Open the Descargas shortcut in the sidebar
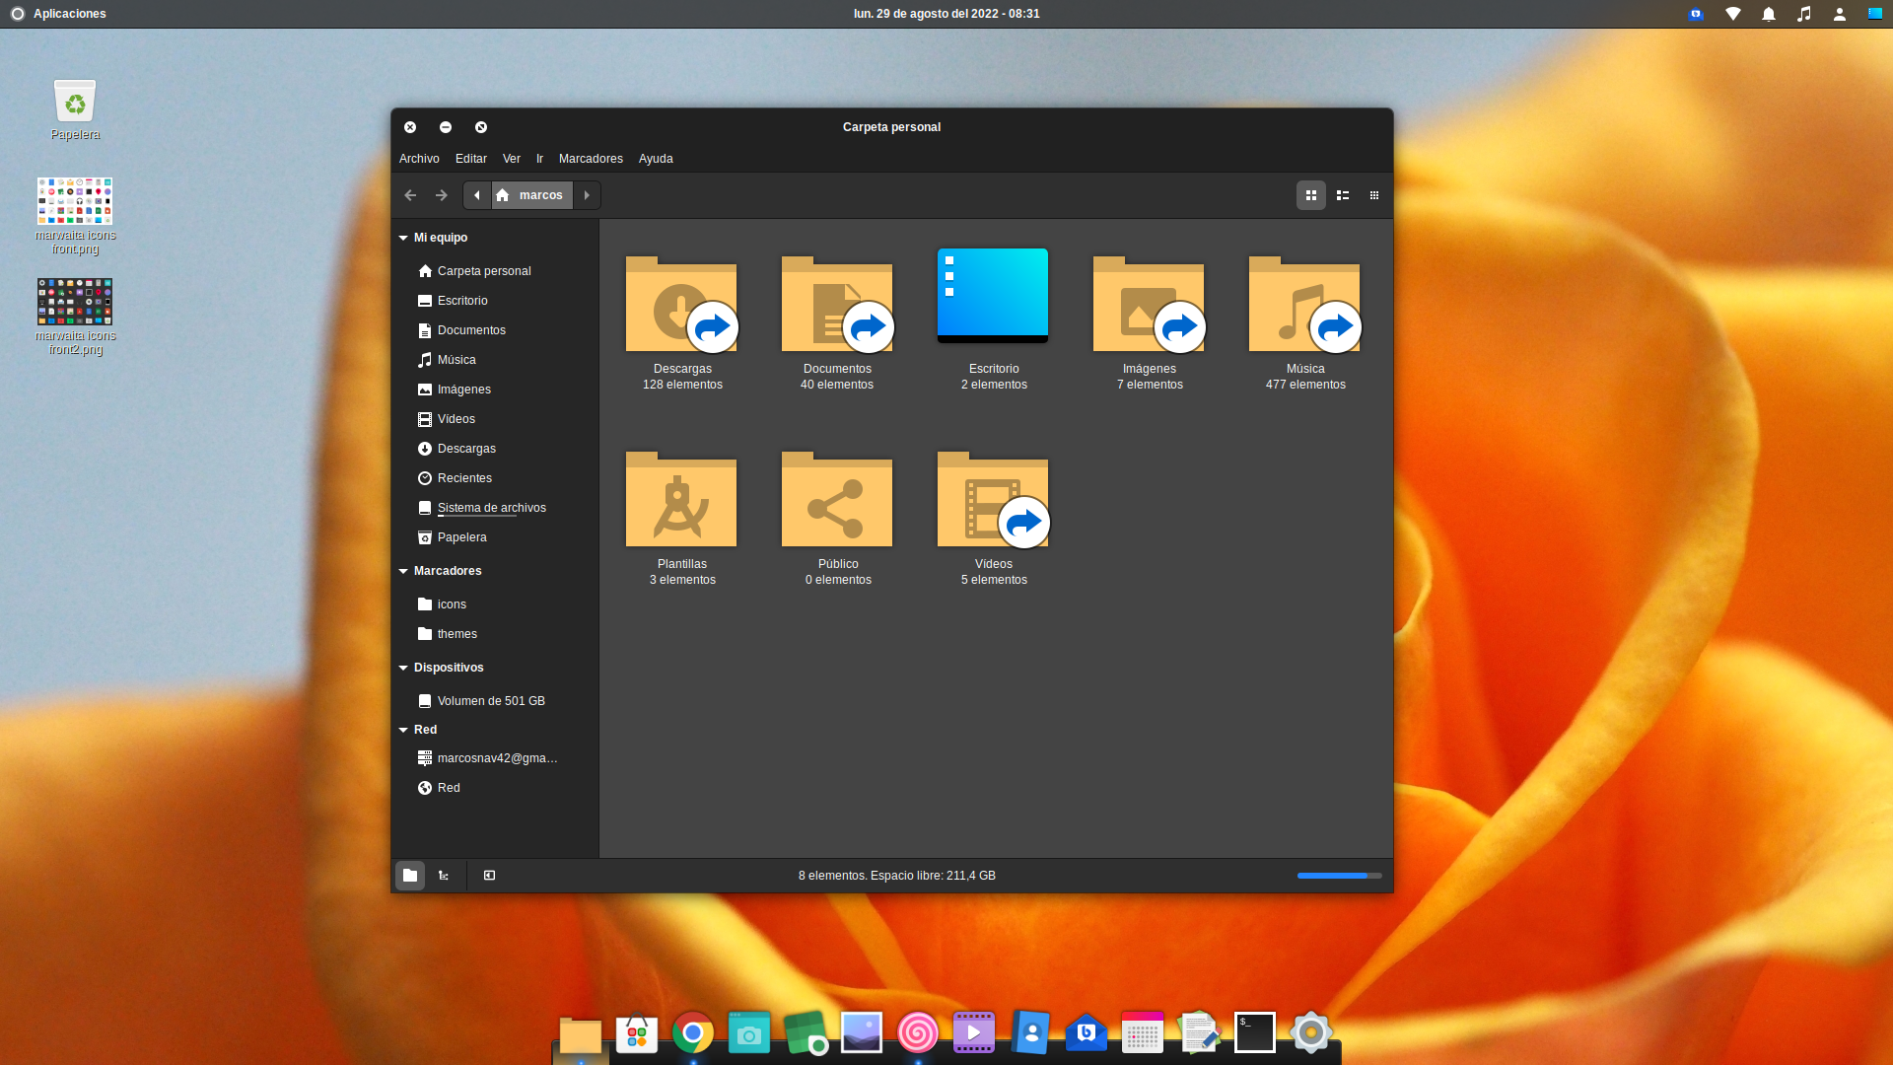 pyautogui.click(x=466, y=448)
